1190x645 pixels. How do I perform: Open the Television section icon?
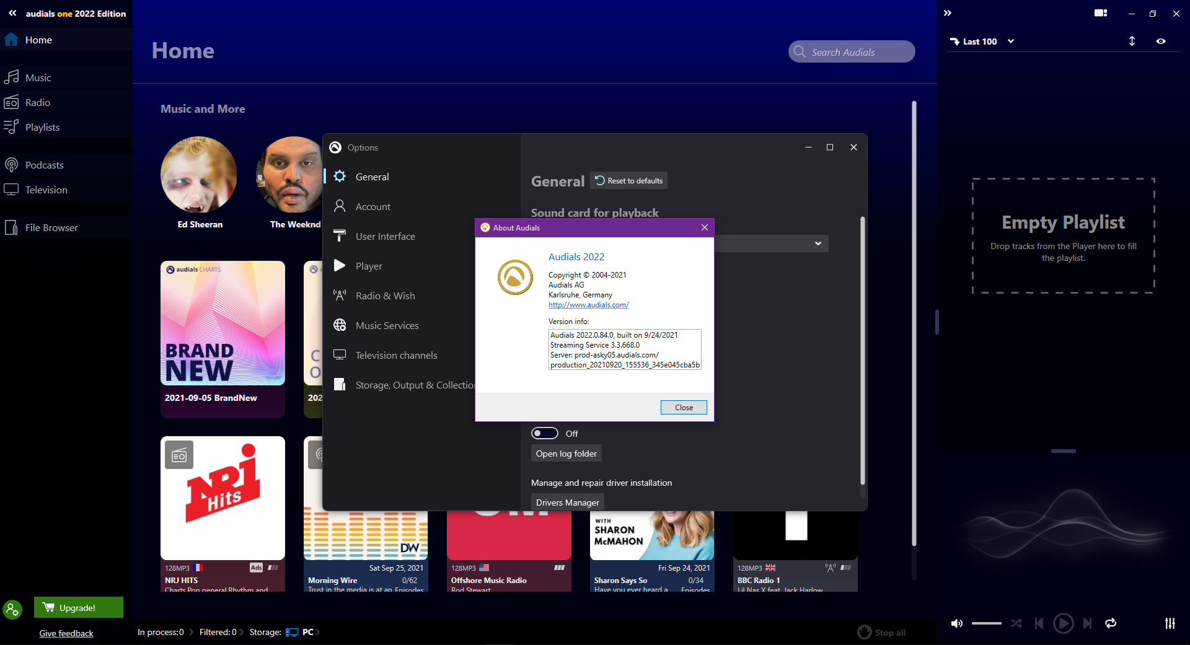[x=11, y=190]
